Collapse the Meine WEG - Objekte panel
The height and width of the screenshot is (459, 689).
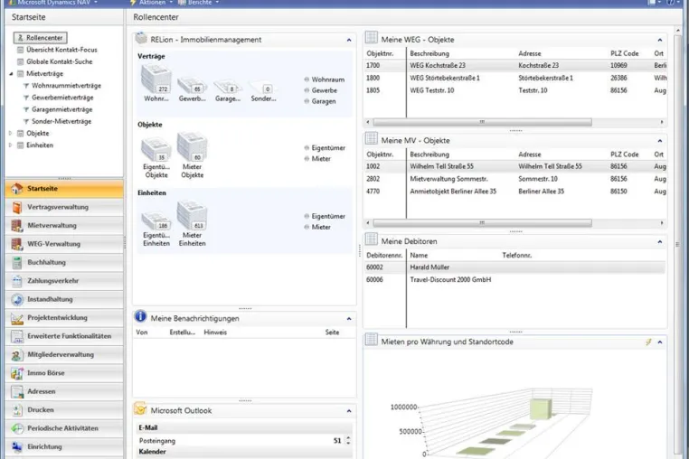659,40
